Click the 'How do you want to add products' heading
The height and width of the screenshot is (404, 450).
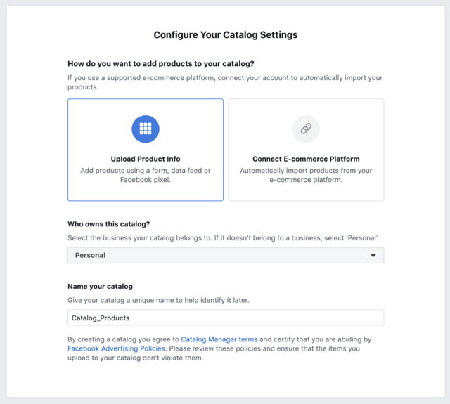click(161, 64)
